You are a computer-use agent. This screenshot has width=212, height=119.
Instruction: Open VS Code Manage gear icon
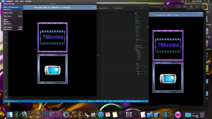pos(6,97)
